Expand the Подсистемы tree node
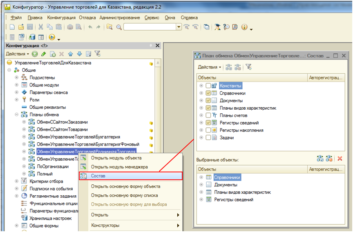Image resolution: width=353 pixels, height=232 pixels. tap(17, 78)
